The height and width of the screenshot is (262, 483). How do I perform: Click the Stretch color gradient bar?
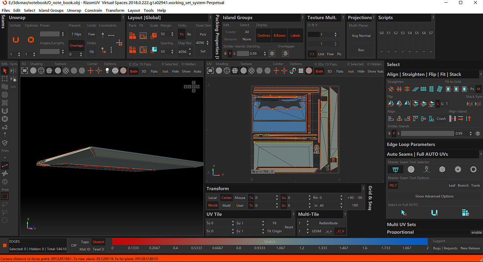click(x=270, y=242)
